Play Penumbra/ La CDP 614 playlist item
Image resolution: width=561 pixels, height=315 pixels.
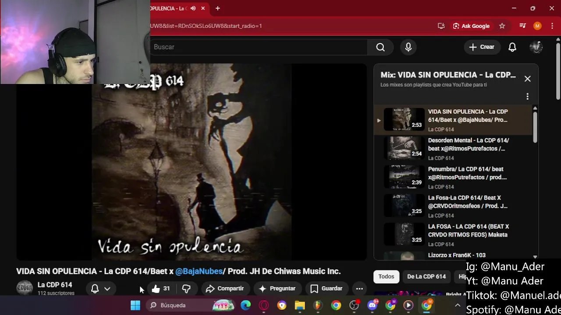point(454,177)
